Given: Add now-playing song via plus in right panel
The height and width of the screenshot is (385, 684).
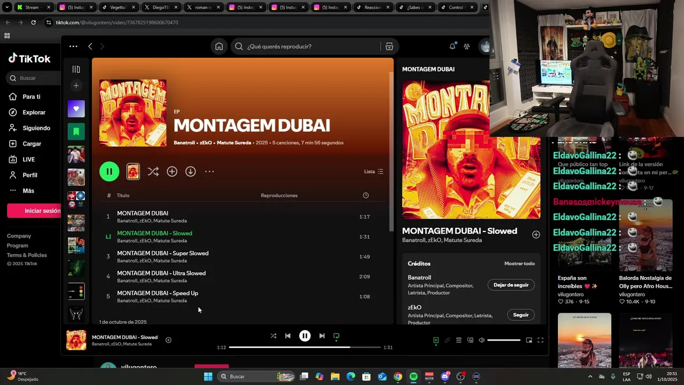Looking at the screenshot, I should point(536,234).
